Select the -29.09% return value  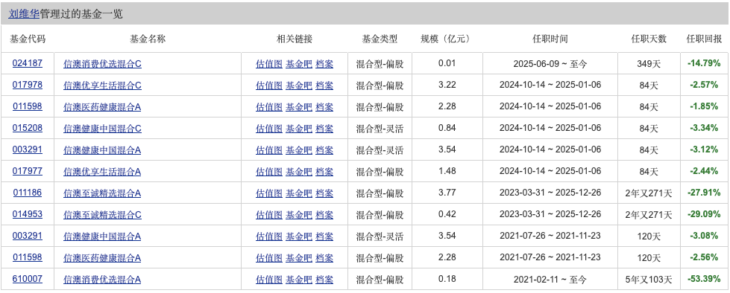pyautogui.click(x=704, y=214)
